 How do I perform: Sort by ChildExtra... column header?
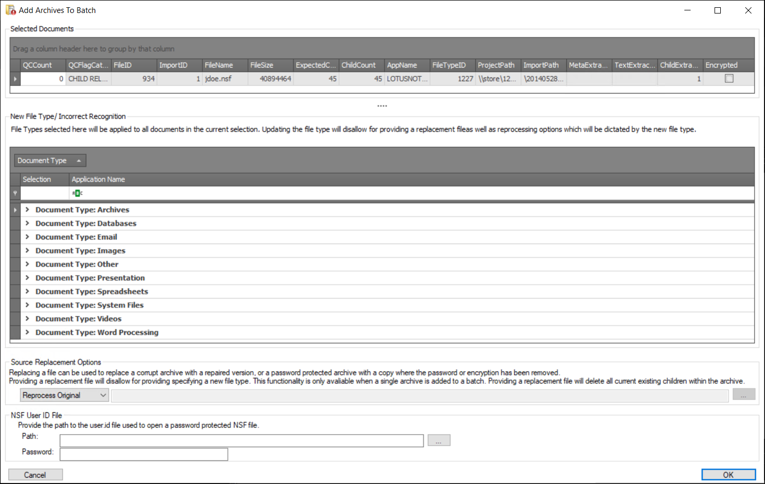tap(681, 65)
